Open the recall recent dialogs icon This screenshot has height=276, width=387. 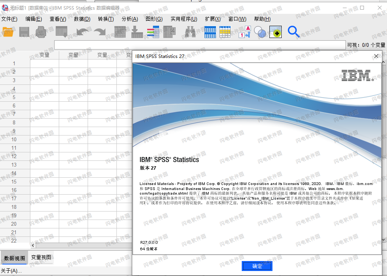[61, 32]
